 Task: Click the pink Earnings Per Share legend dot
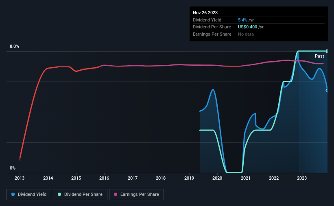tap(116, 194)
